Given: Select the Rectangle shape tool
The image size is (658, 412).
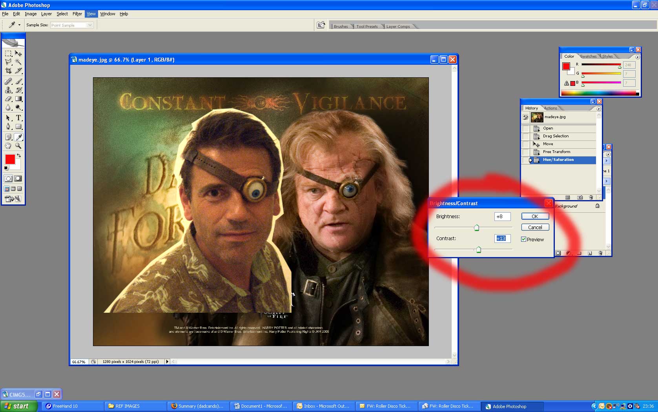Looking at the screenshot, I should (18, 126).
